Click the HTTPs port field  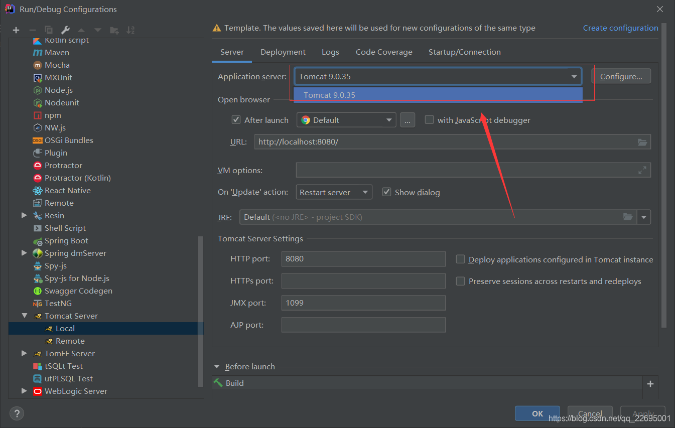pos(363,281)
